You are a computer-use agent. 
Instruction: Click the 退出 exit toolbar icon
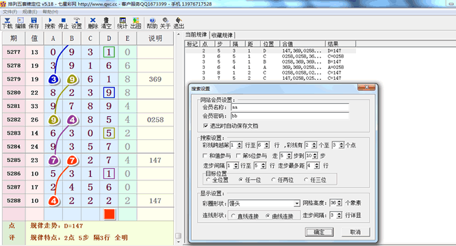coord(179,23)
